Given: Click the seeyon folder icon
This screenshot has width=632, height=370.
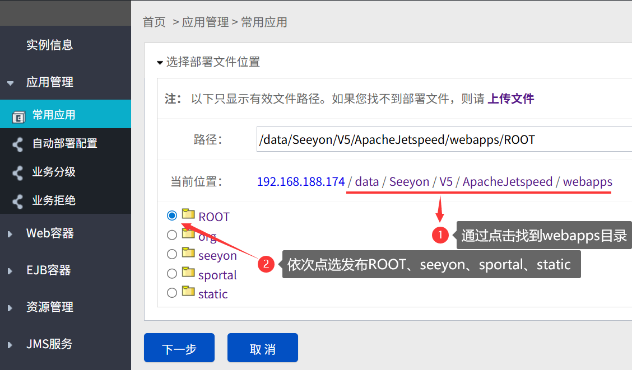Looking at the screenshot, I should 188,252.
